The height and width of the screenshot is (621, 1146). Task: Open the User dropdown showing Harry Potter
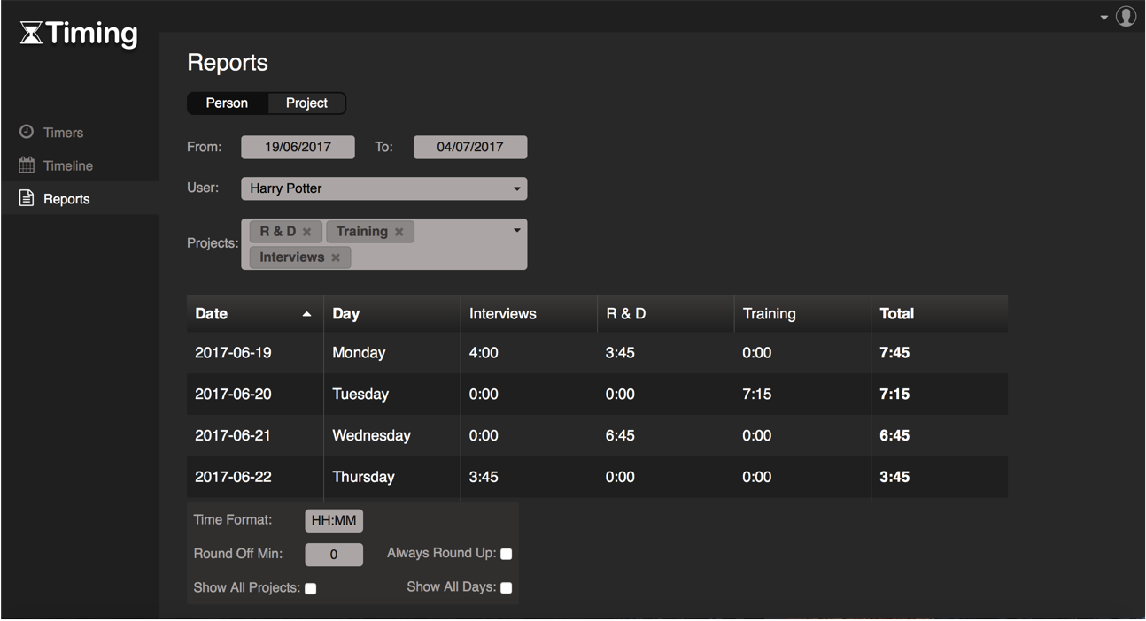[x=383, y=188]
